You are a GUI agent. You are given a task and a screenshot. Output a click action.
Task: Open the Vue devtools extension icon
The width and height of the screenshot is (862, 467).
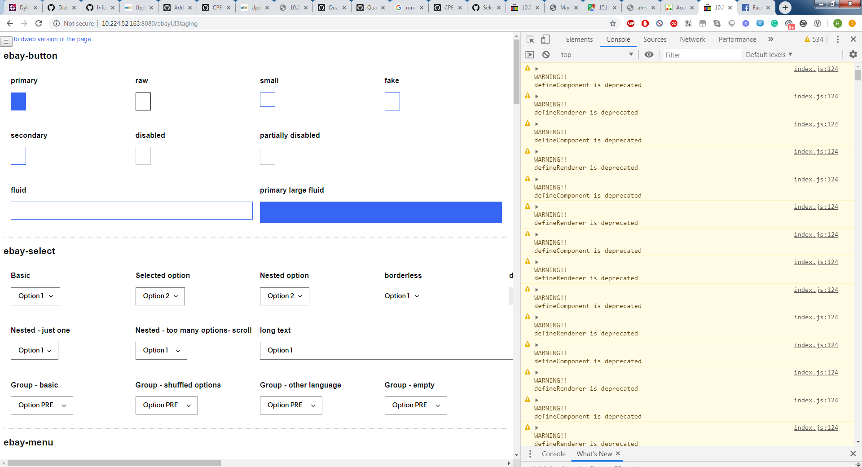(x=818, y=23)
